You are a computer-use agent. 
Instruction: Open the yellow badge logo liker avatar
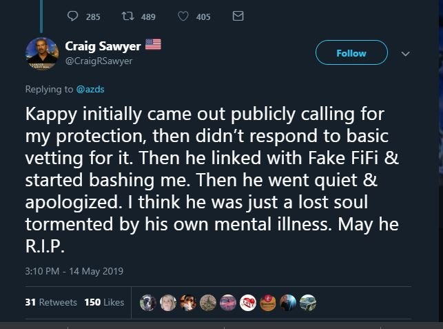click(267, 301)
